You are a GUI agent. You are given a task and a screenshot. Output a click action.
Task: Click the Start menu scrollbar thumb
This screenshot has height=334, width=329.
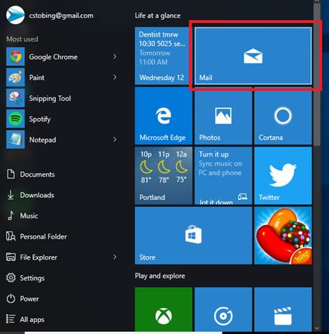pyautogui.click(x=316, y=75)
